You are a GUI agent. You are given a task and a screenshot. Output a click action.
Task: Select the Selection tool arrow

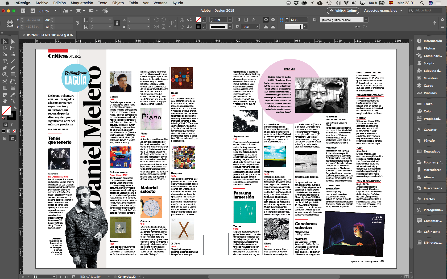pyautogui.click(x=5, y=41)
